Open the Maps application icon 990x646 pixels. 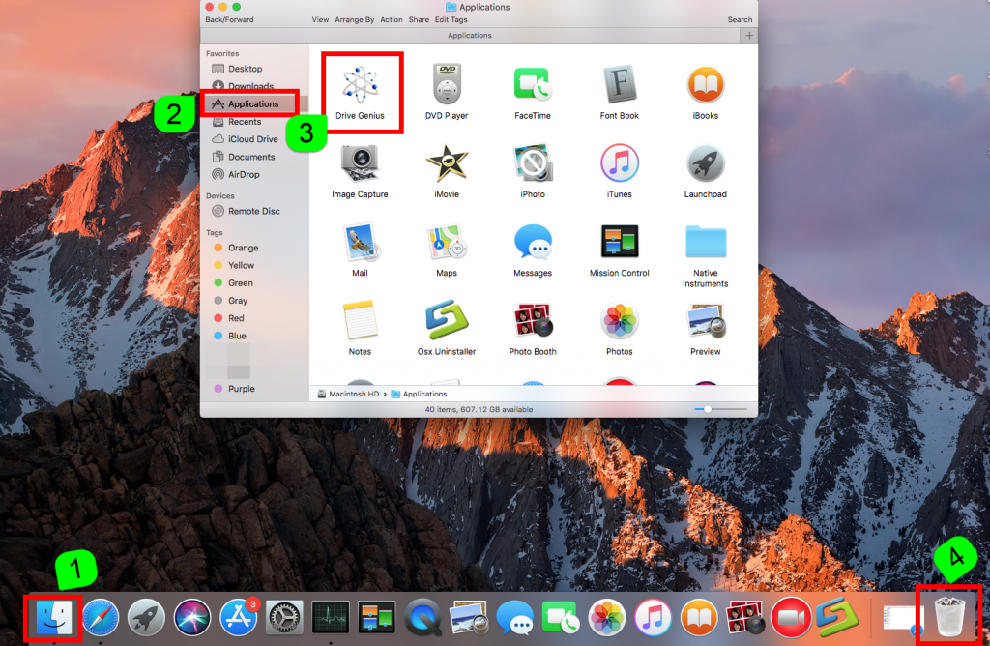coord(447,243)
